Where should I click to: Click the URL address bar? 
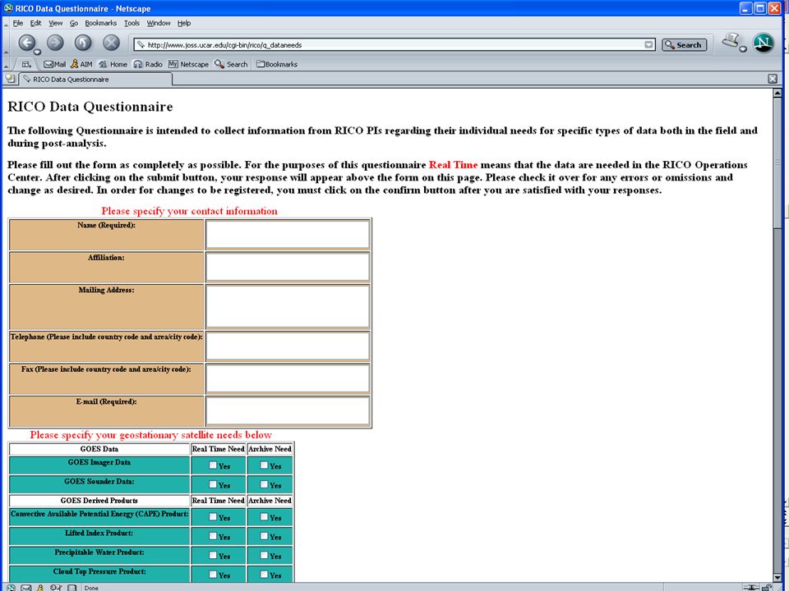tap(393, 44)
